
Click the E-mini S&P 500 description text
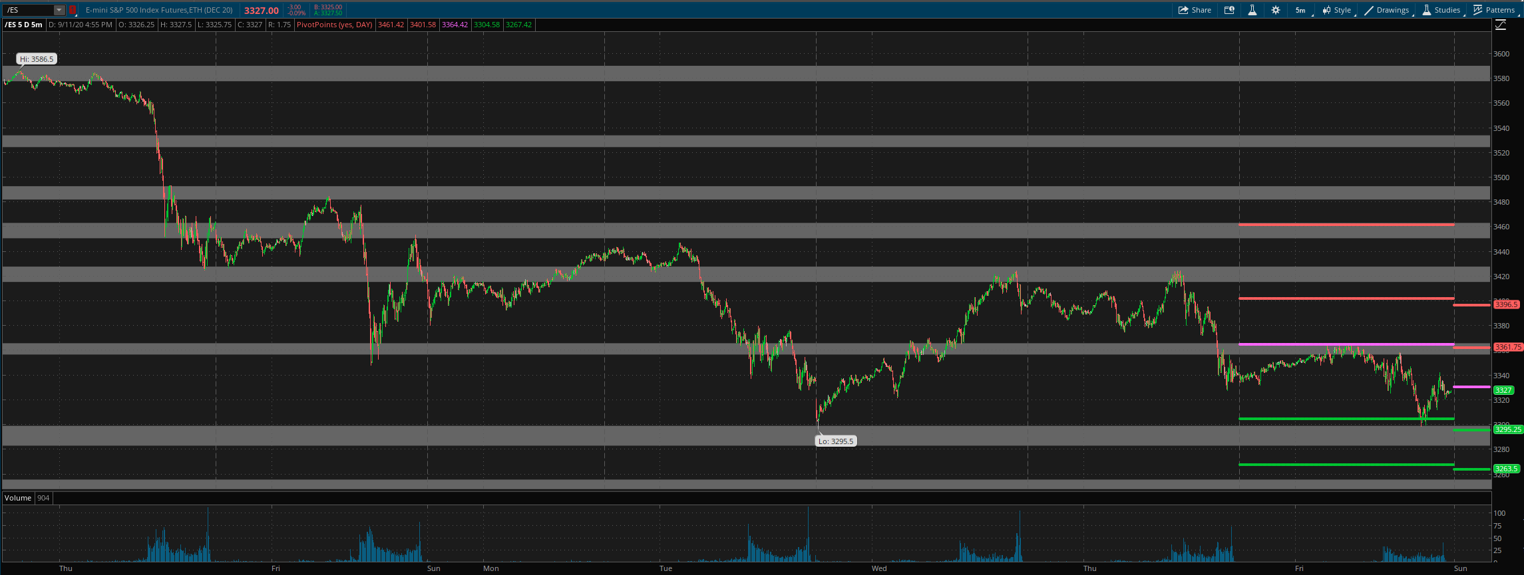[x=159, y=10]
